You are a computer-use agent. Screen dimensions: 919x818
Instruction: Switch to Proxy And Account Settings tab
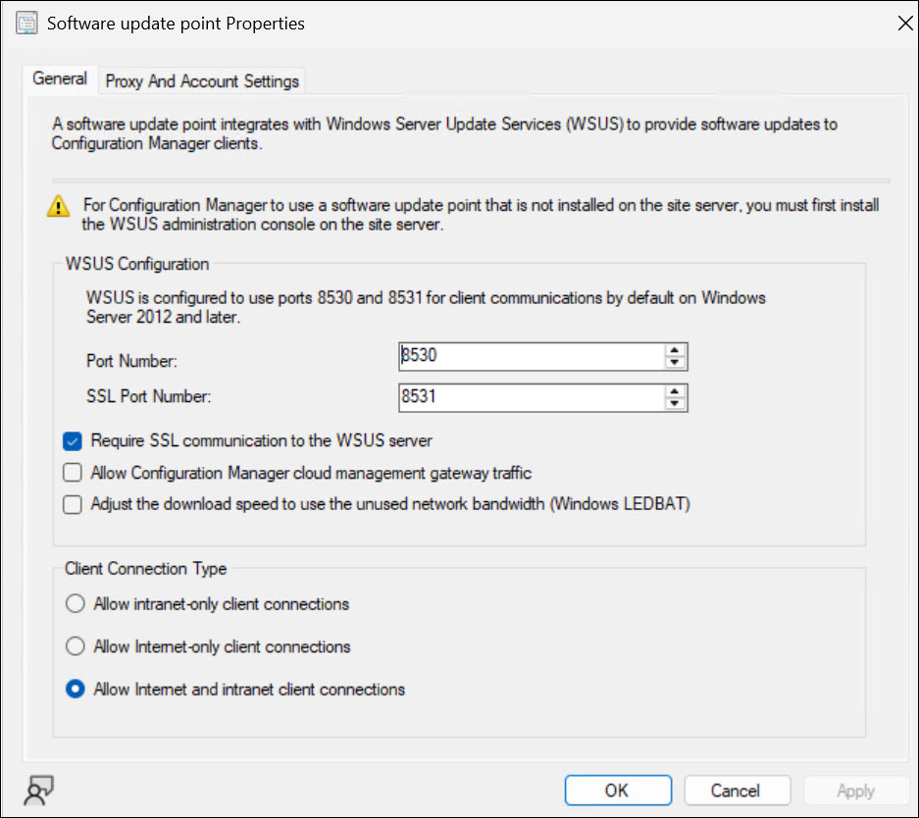point(202,81)
